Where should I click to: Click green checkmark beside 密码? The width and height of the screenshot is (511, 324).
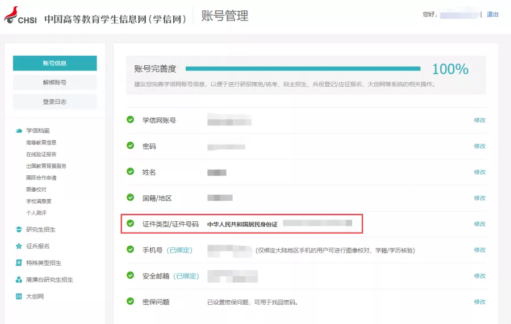click(131, 146)
